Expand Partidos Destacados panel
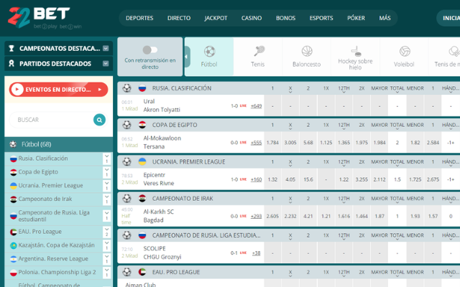Viewport: 460px width, 287px height. point(106,64)
